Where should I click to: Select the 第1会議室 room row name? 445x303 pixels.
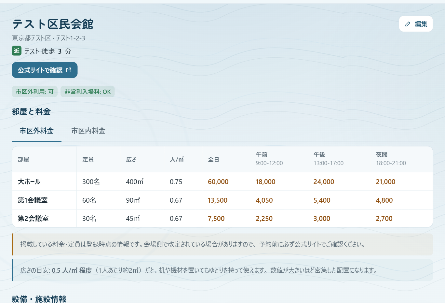coord(33,200)
